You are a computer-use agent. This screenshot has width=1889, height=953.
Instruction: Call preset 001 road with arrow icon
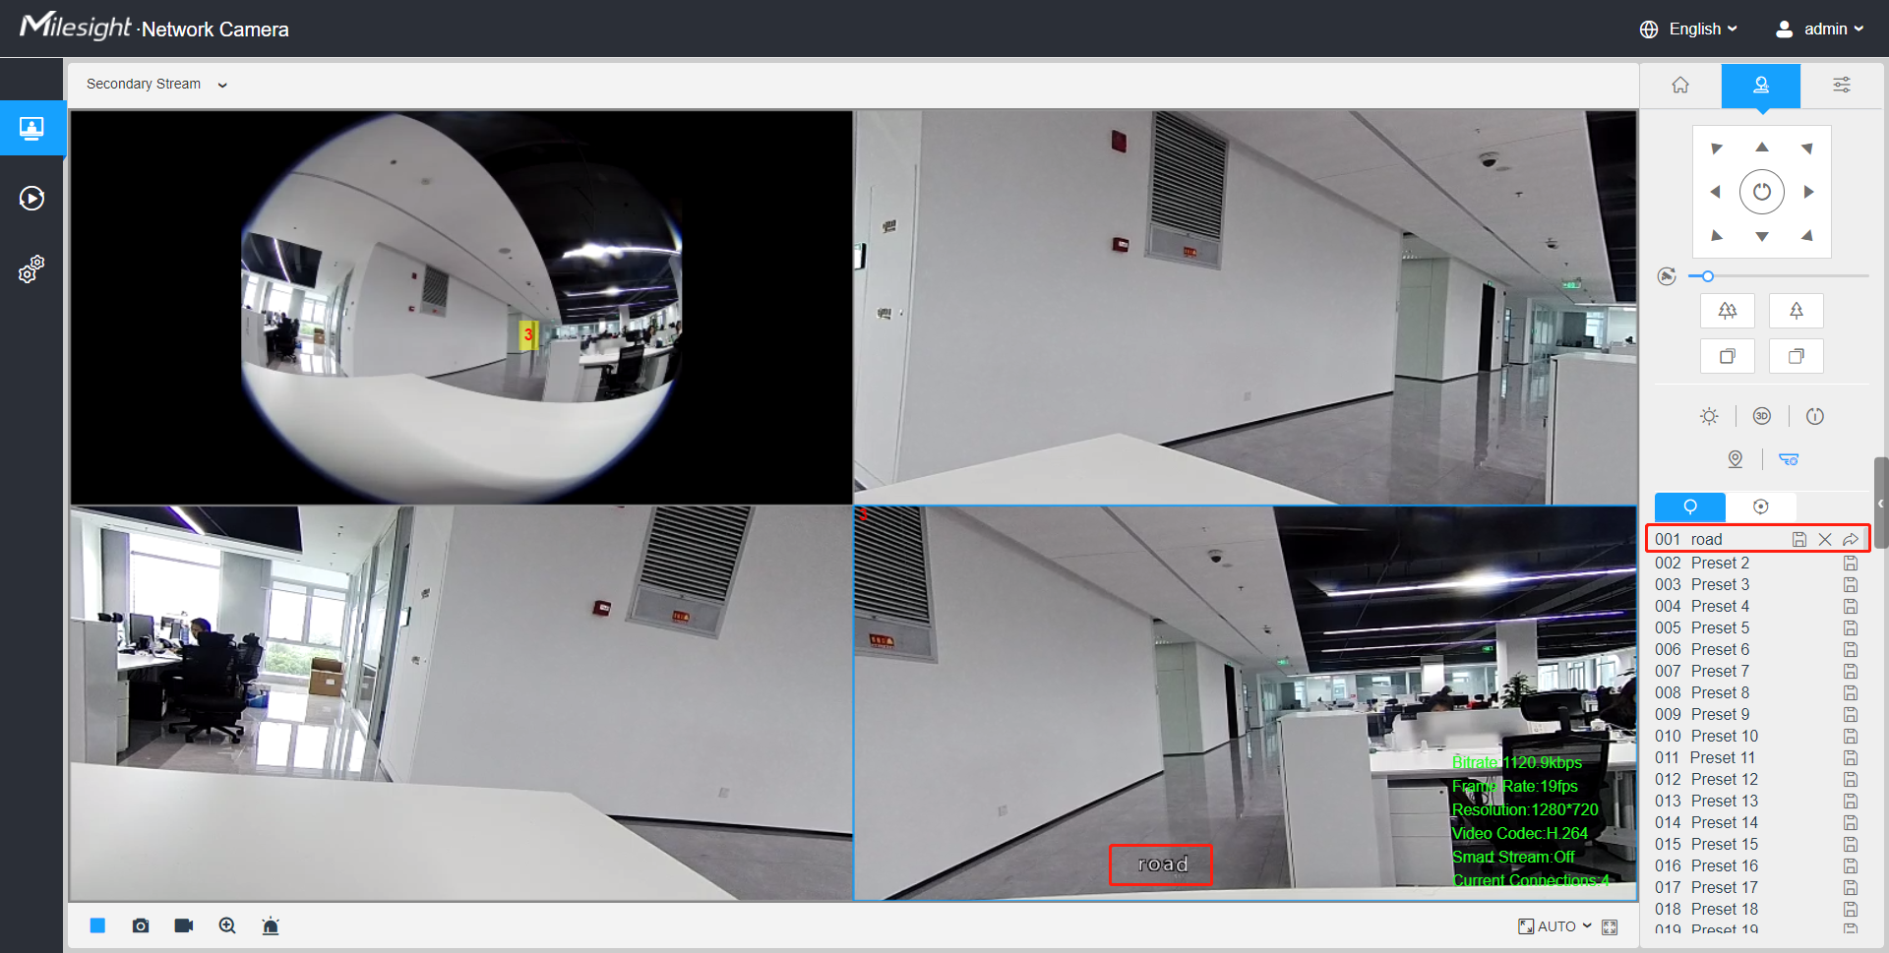pos(1851,539)
